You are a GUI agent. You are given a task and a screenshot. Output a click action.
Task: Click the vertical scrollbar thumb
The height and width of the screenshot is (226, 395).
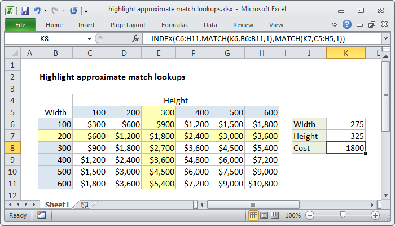coord(385,96)
